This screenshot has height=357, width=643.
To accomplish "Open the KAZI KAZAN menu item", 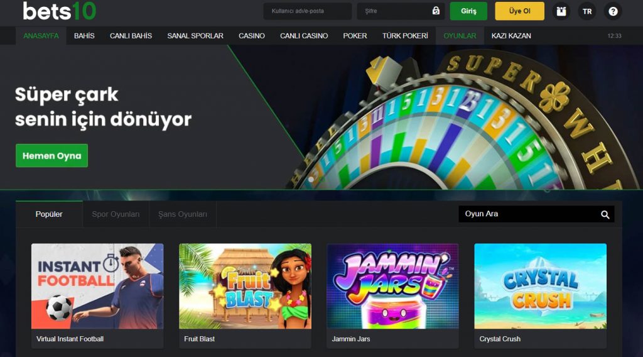I will click(511, 36).
